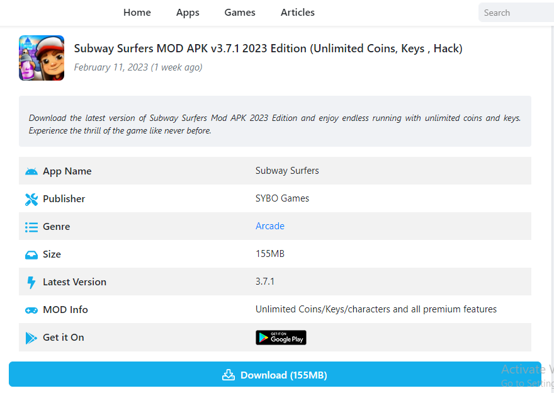Click the list icon beside Genre
The image size is (554, 393).
[x=31, y=227]
